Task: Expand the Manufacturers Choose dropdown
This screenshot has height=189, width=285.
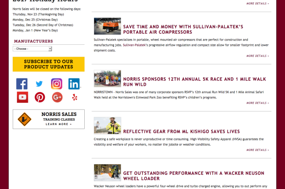Action: (x=32, y=49)
